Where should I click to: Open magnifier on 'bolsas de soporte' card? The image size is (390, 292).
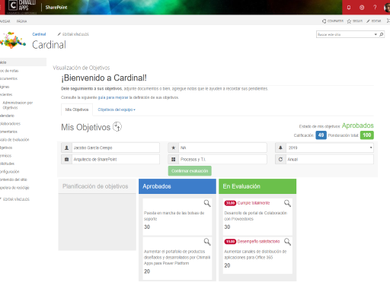207,203
